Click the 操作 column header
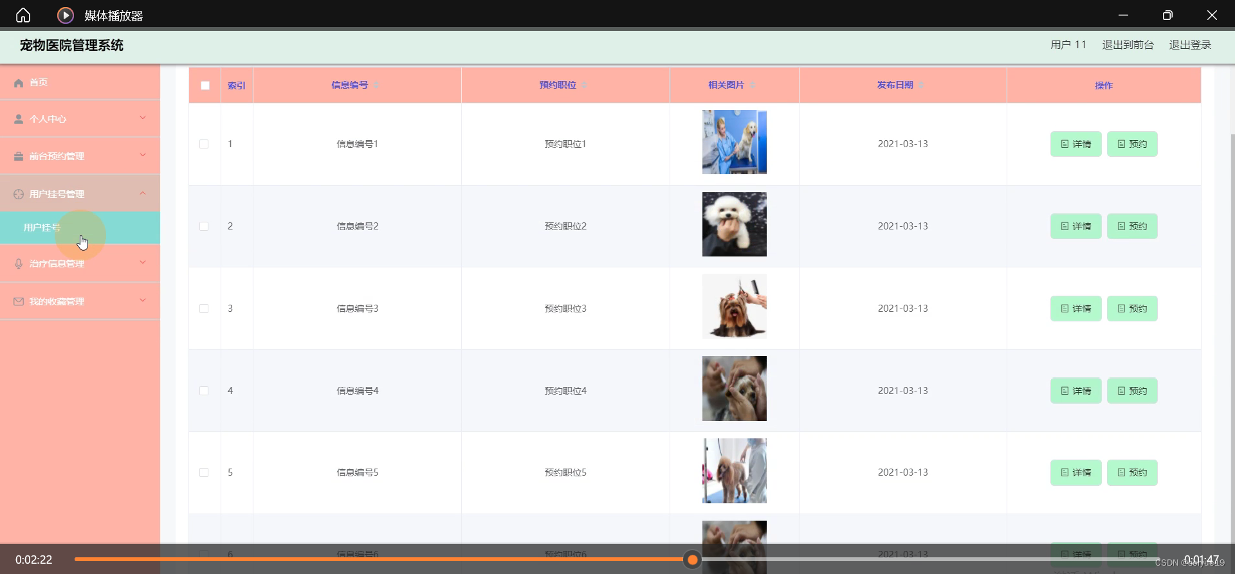1235x574 pixels. tap(1104, 85)
